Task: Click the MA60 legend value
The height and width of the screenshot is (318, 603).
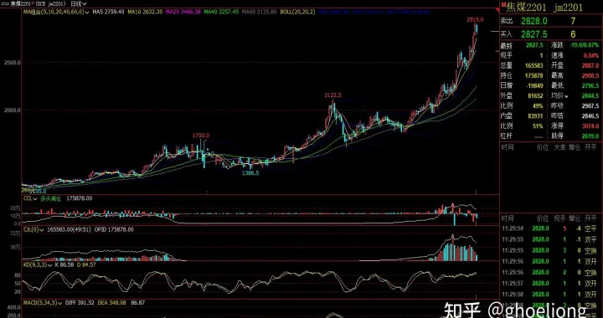Action: coord(260,13)
